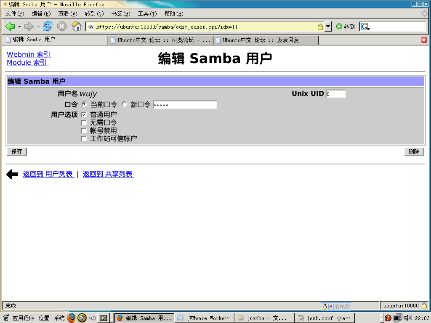
Task: Open the 帮助(H) menu
Action: click(174, 14)
